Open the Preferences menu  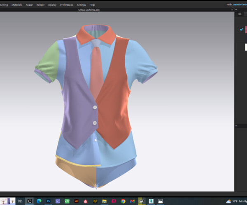[67, 5]
